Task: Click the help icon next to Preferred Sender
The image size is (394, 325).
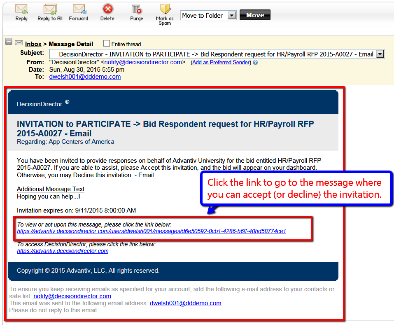Action: [x=255, y=63]
